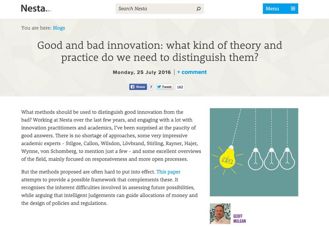Click the Nesta logo
Viewport: 329px width, 227px height.
(x=36, y=8)
